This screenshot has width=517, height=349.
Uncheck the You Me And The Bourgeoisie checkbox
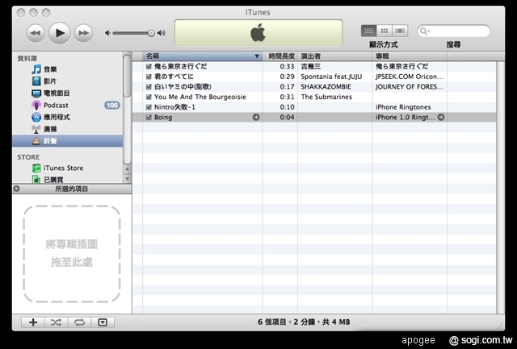pos(149,97)
